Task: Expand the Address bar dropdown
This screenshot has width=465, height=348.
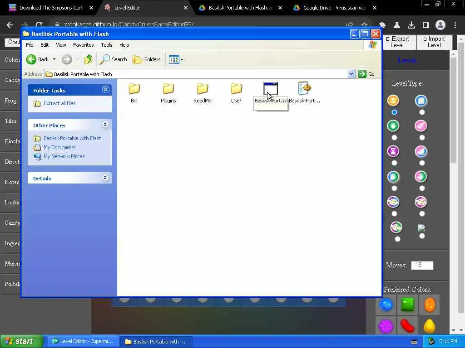Action: coord(351,74)
